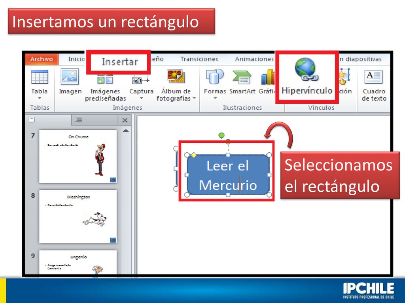Switch to the slides thumbnail pane tab
Viewport: 405px width, 303px height.
(x=32, y=120)
